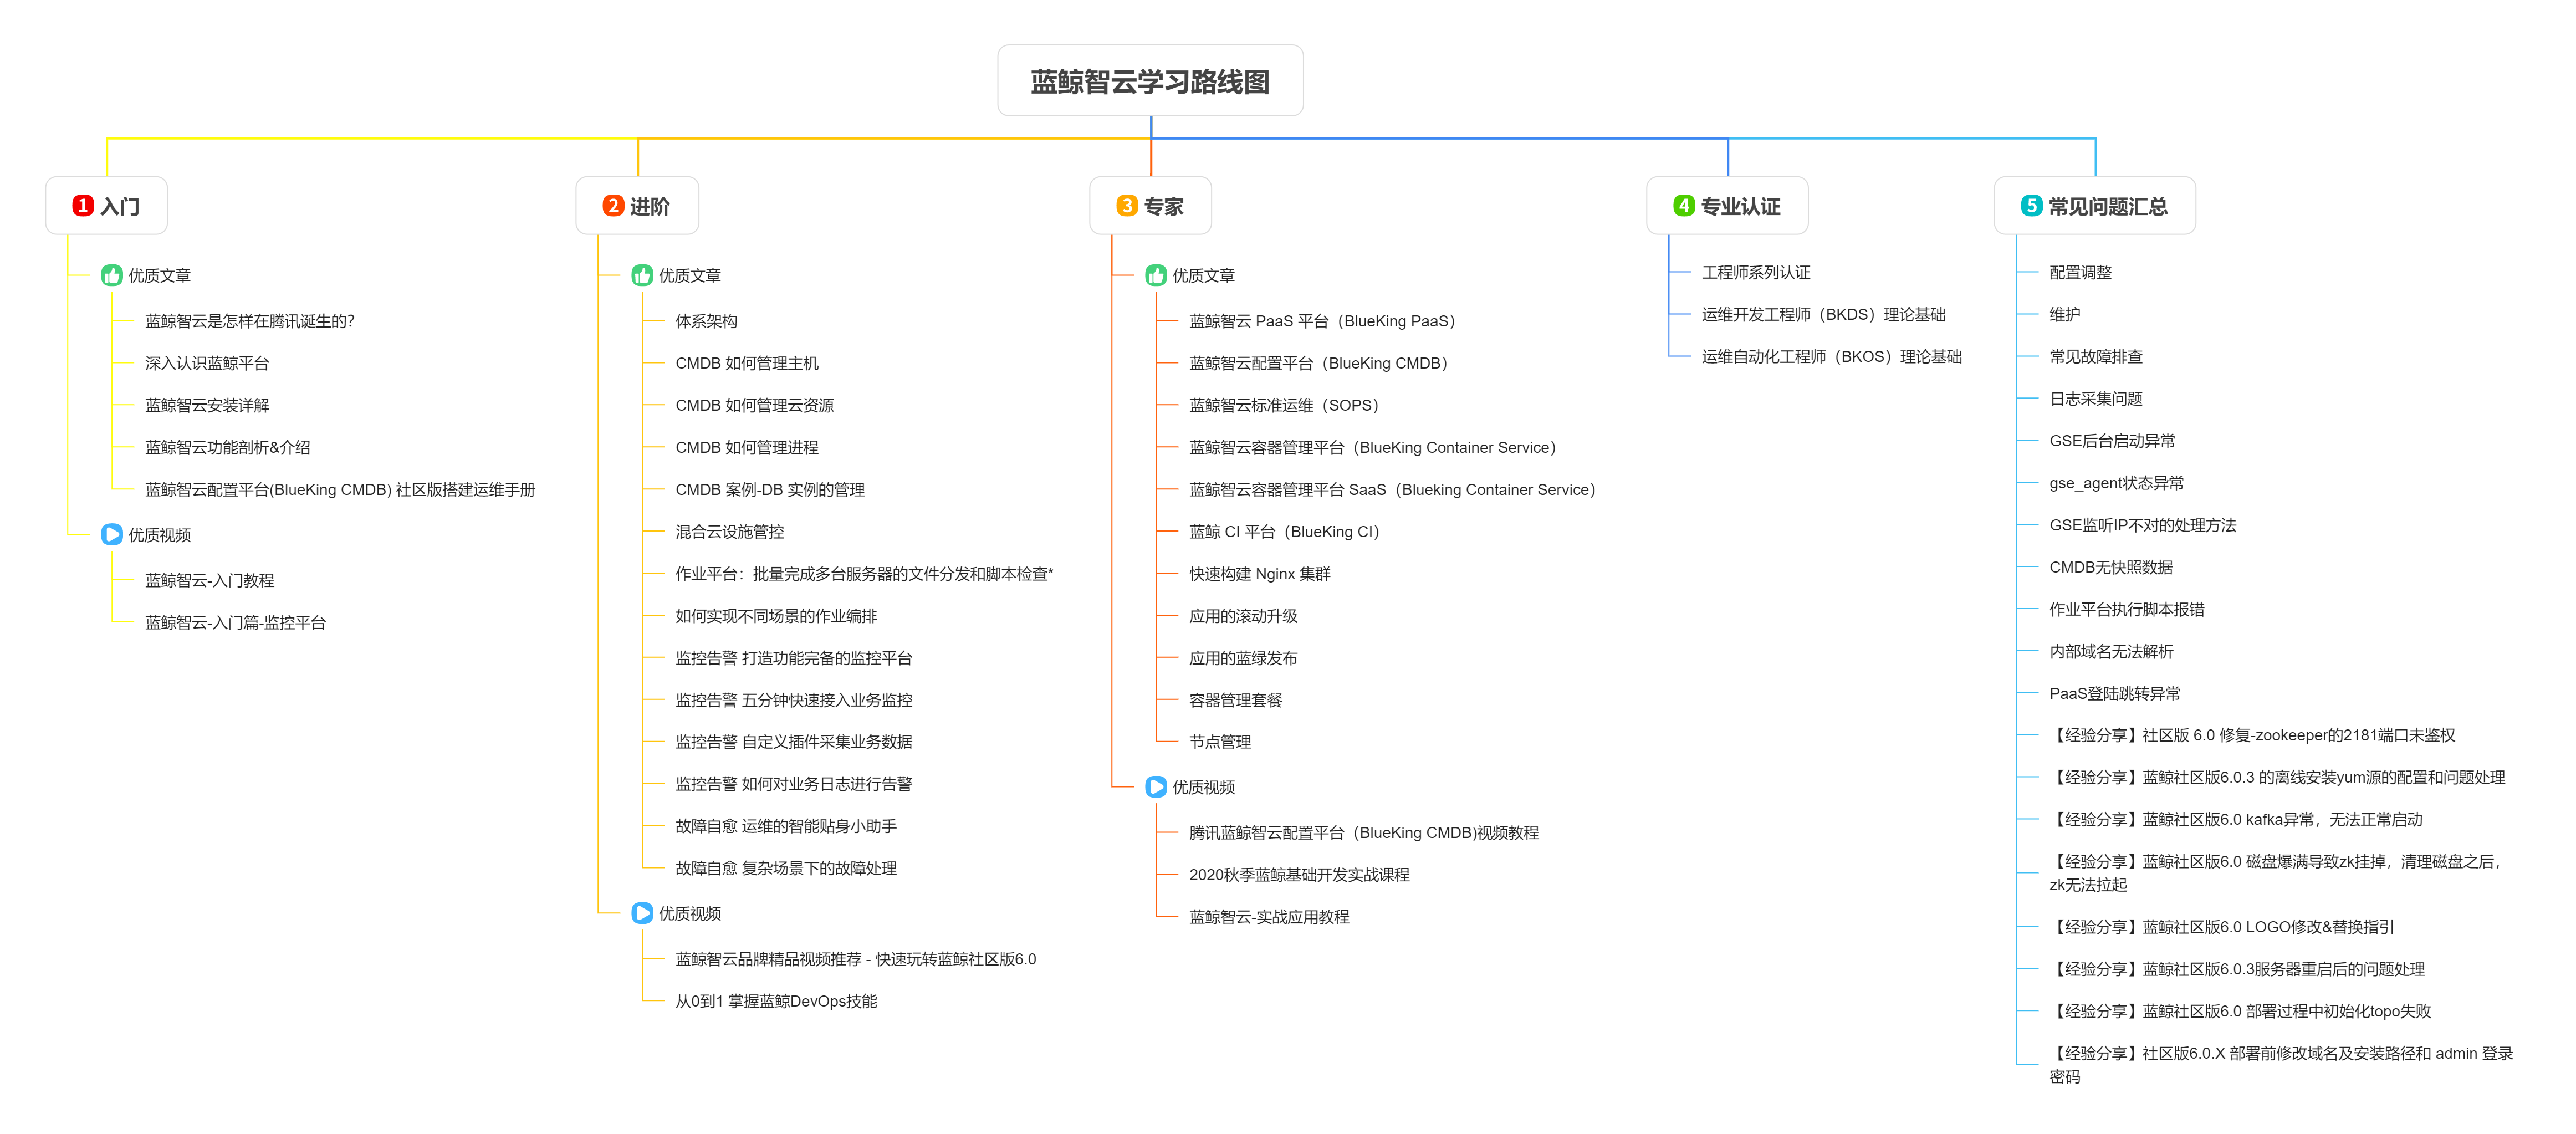Select the 进阶 branch node

637,206
